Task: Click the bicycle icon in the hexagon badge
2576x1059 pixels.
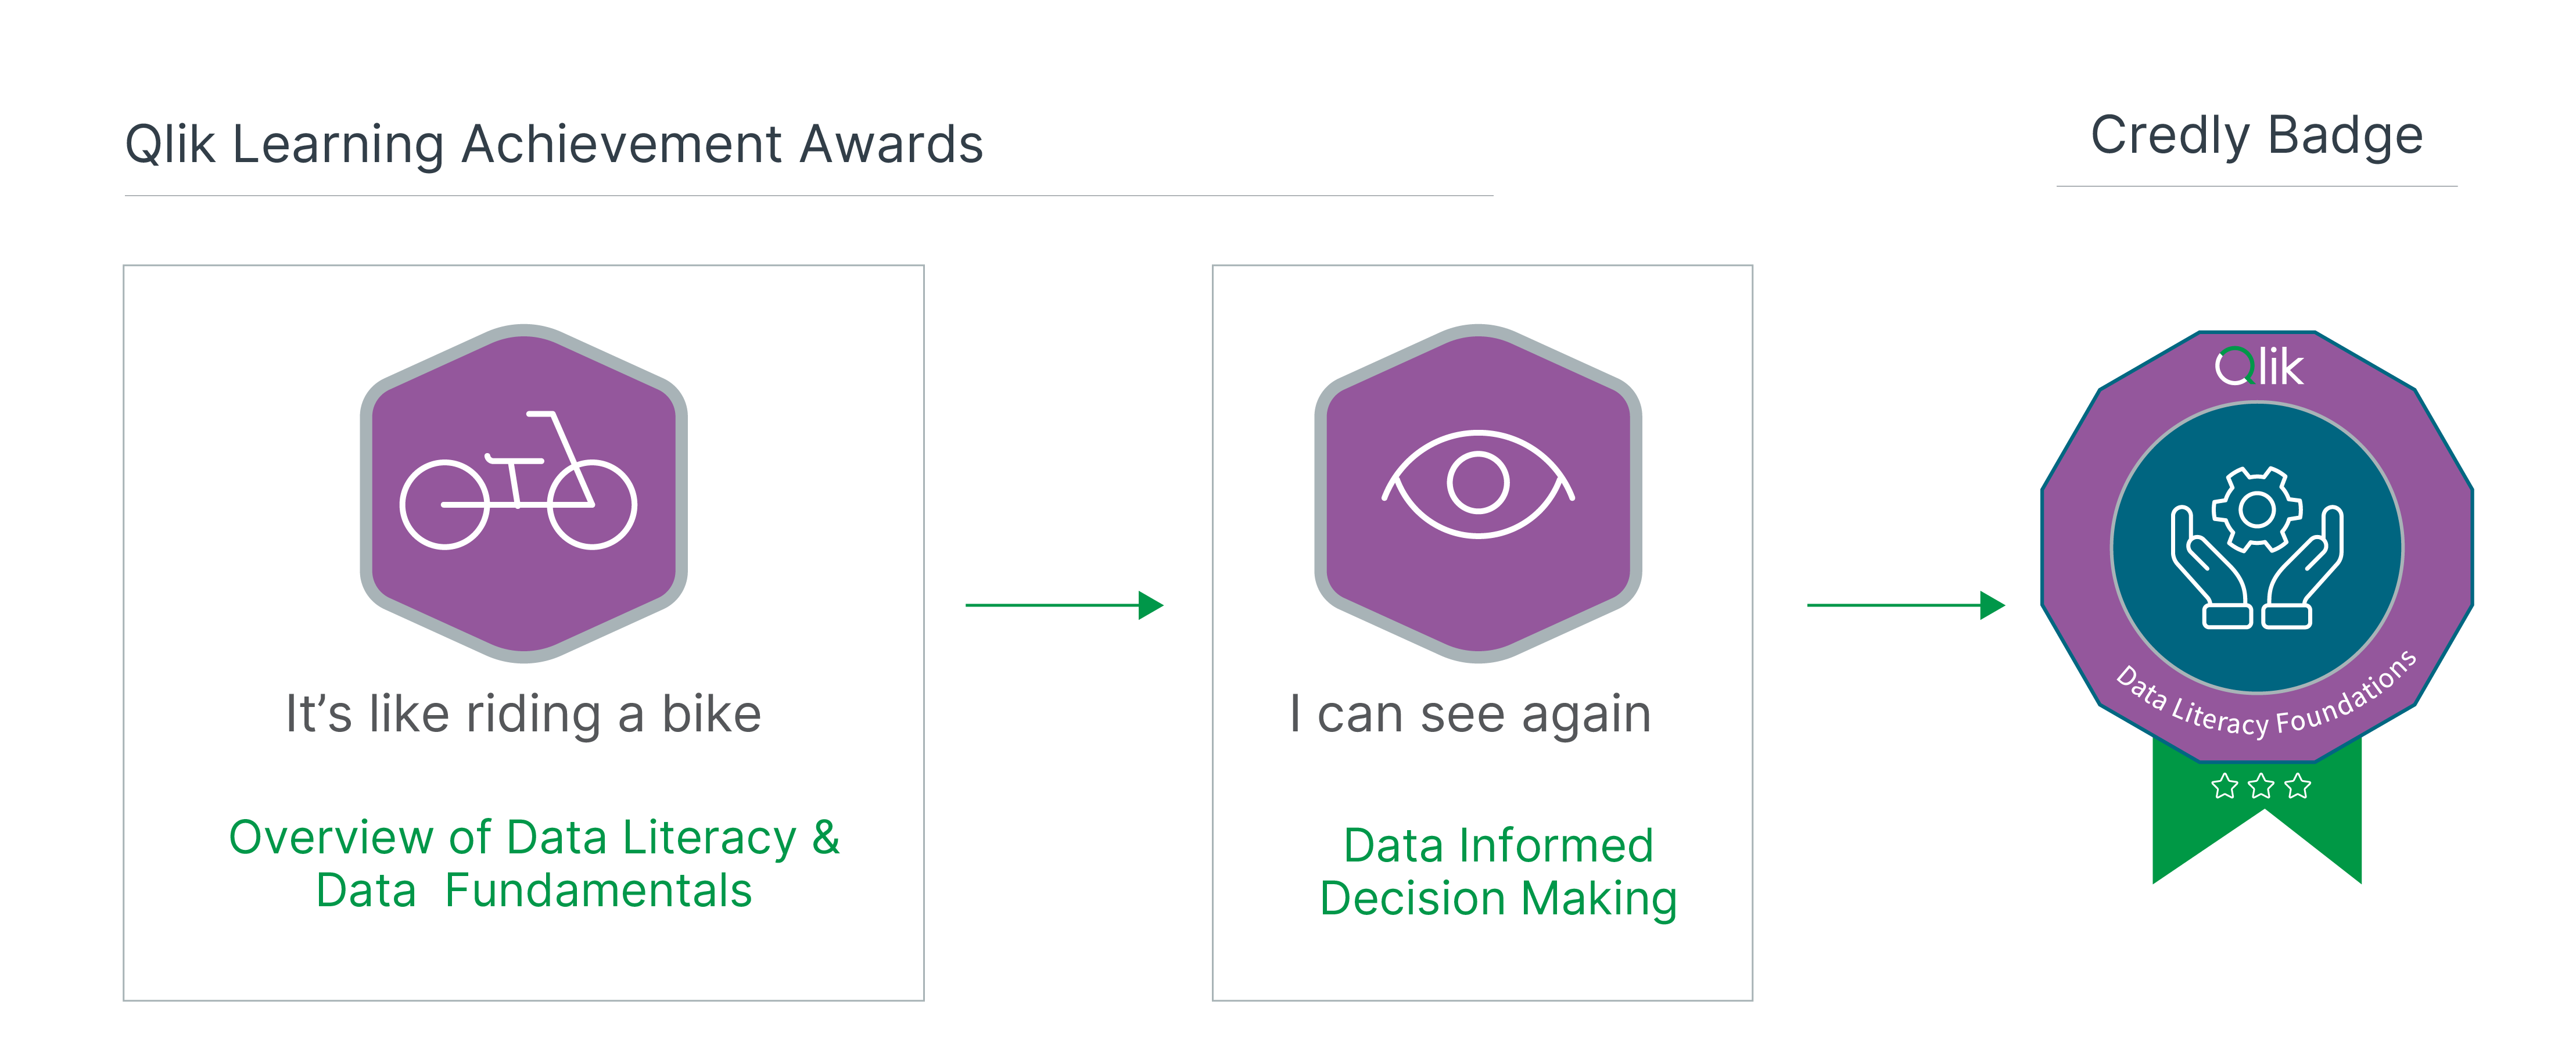Action: (x=518, y=480)
